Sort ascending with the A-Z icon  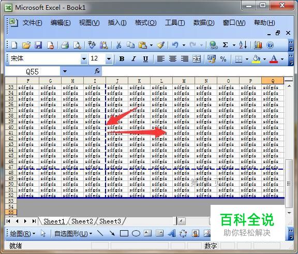(243, 45)
